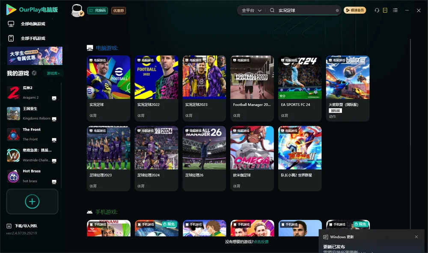Click the 手机游戏 section gamepad icon
The image size is (428, 253).
89,212
